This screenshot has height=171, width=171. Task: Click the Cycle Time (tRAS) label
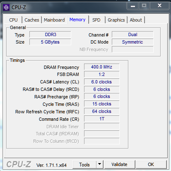61,104
